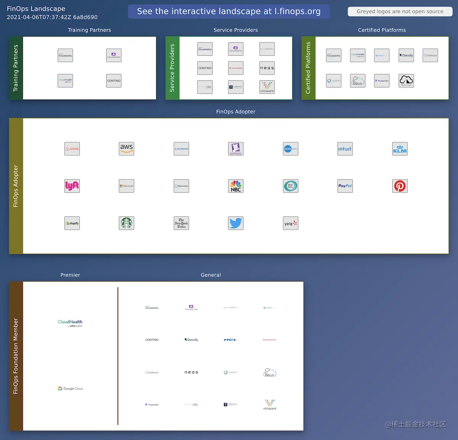Open Densify logo under General members
The image size is (458, 440).
point(191,340)
